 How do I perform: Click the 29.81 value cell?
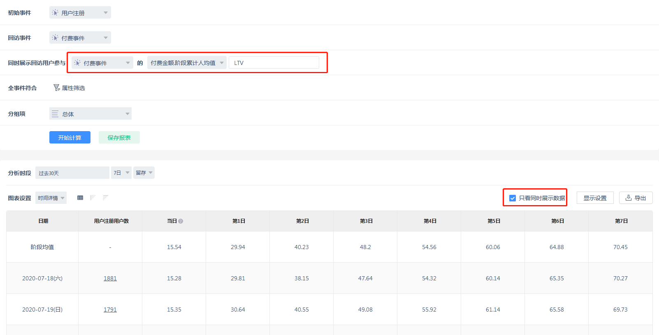238,278
